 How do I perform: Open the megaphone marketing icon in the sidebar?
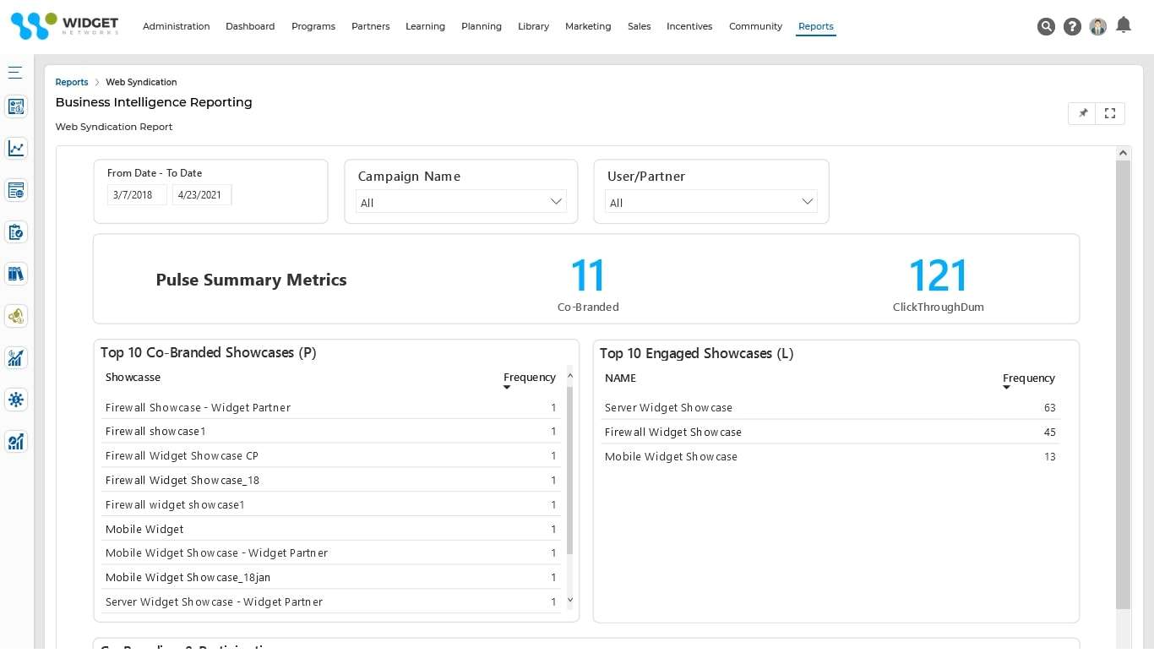click(15, 315)
